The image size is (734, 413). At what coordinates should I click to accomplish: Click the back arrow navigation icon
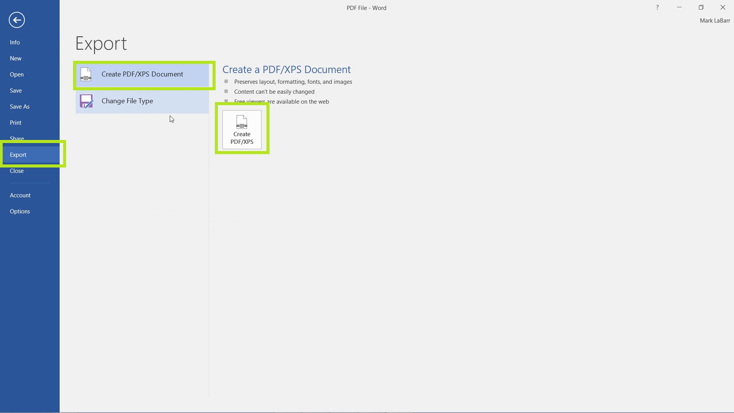click(17, 20)
